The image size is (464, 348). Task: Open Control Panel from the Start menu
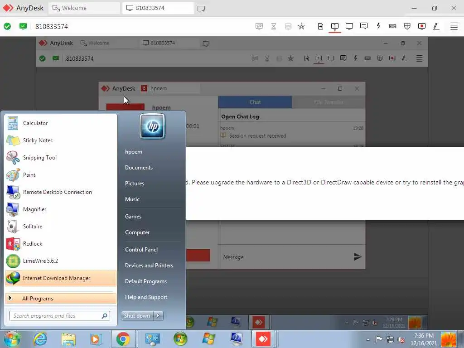pyautogui.click(x=141, y=250)
